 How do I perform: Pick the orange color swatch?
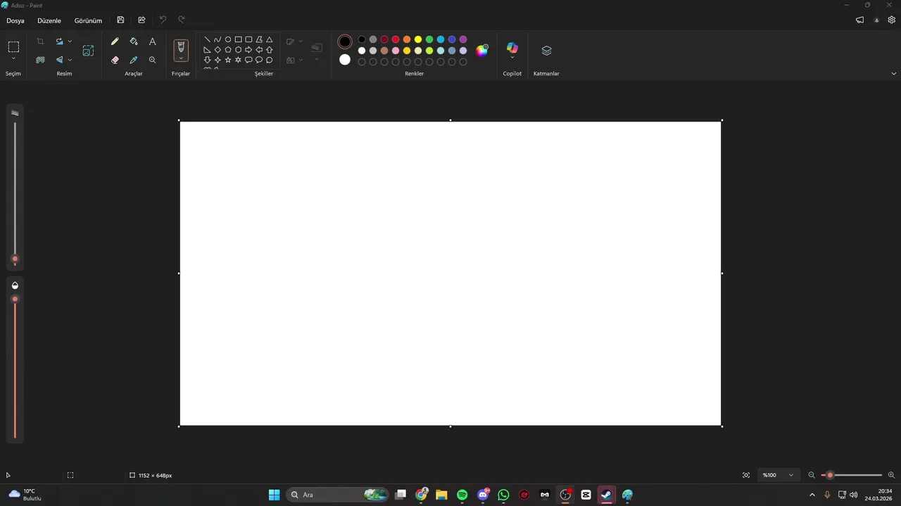pos(407,39)
